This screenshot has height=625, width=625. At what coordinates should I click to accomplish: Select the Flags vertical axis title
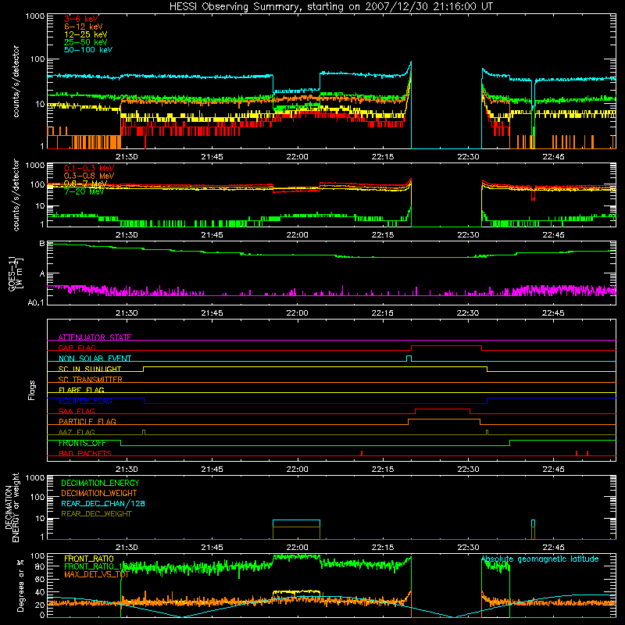pos(32,390)
